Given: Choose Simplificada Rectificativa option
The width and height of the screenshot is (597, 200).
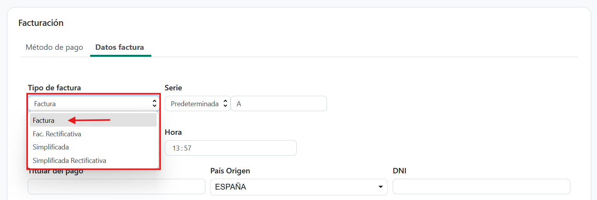Looking at the screenshot, I should point(69,160).
